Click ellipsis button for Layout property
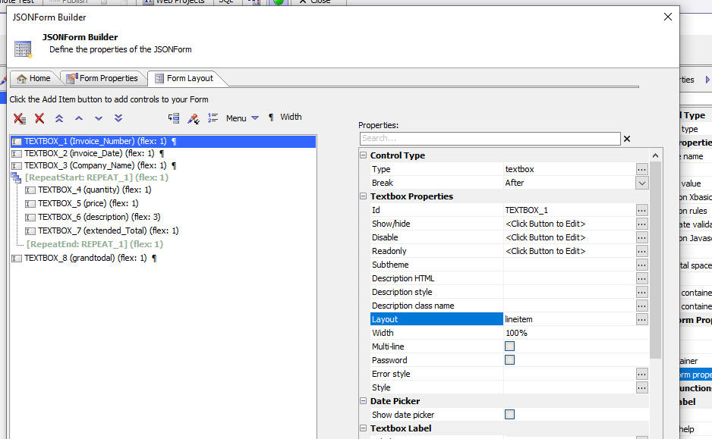This screenshot has width=712, height=439. (x=641, y=319)
